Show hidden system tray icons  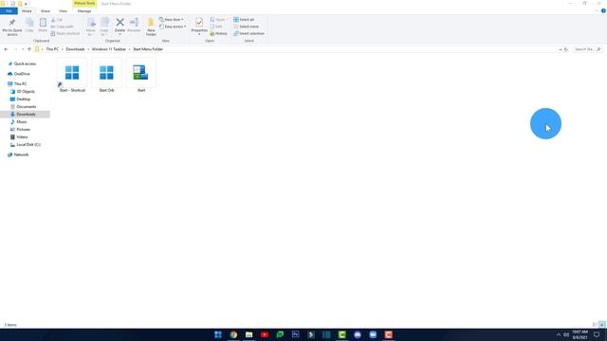click(559, 334)
